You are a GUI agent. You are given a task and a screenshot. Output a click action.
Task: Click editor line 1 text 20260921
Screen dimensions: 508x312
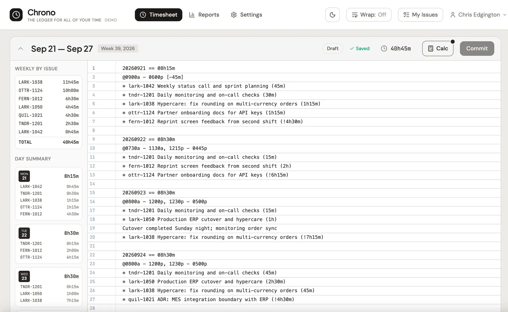tap(134, 68)
